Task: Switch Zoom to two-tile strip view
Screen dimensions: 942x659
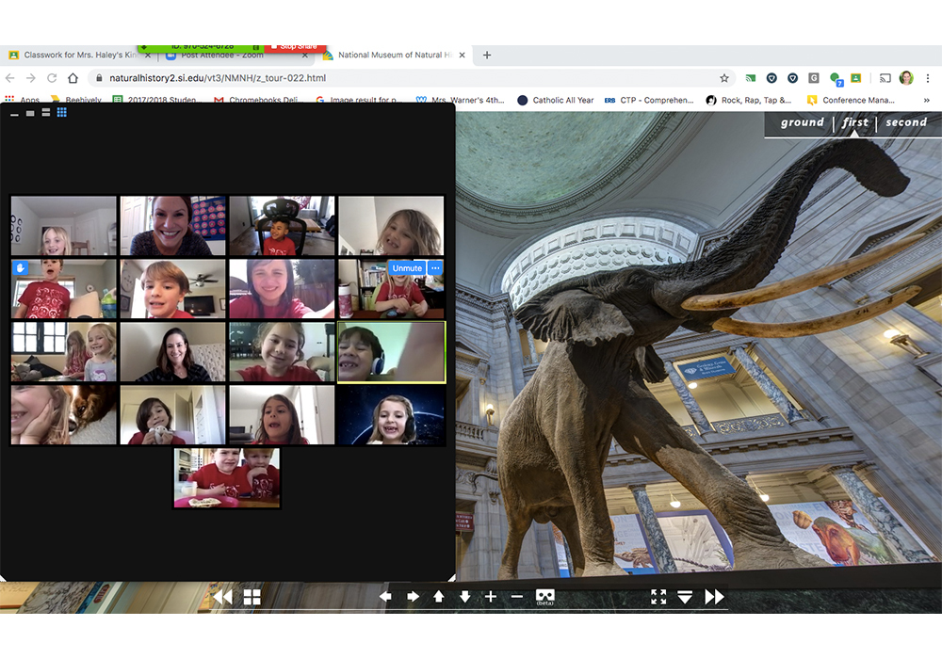Action: (x=45, y=113)
